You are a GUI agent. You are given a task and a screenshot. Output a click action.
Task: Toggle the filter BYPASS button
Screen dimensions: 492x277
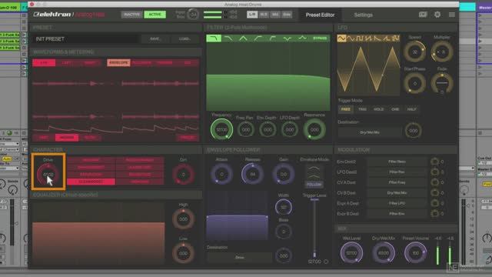320,38
